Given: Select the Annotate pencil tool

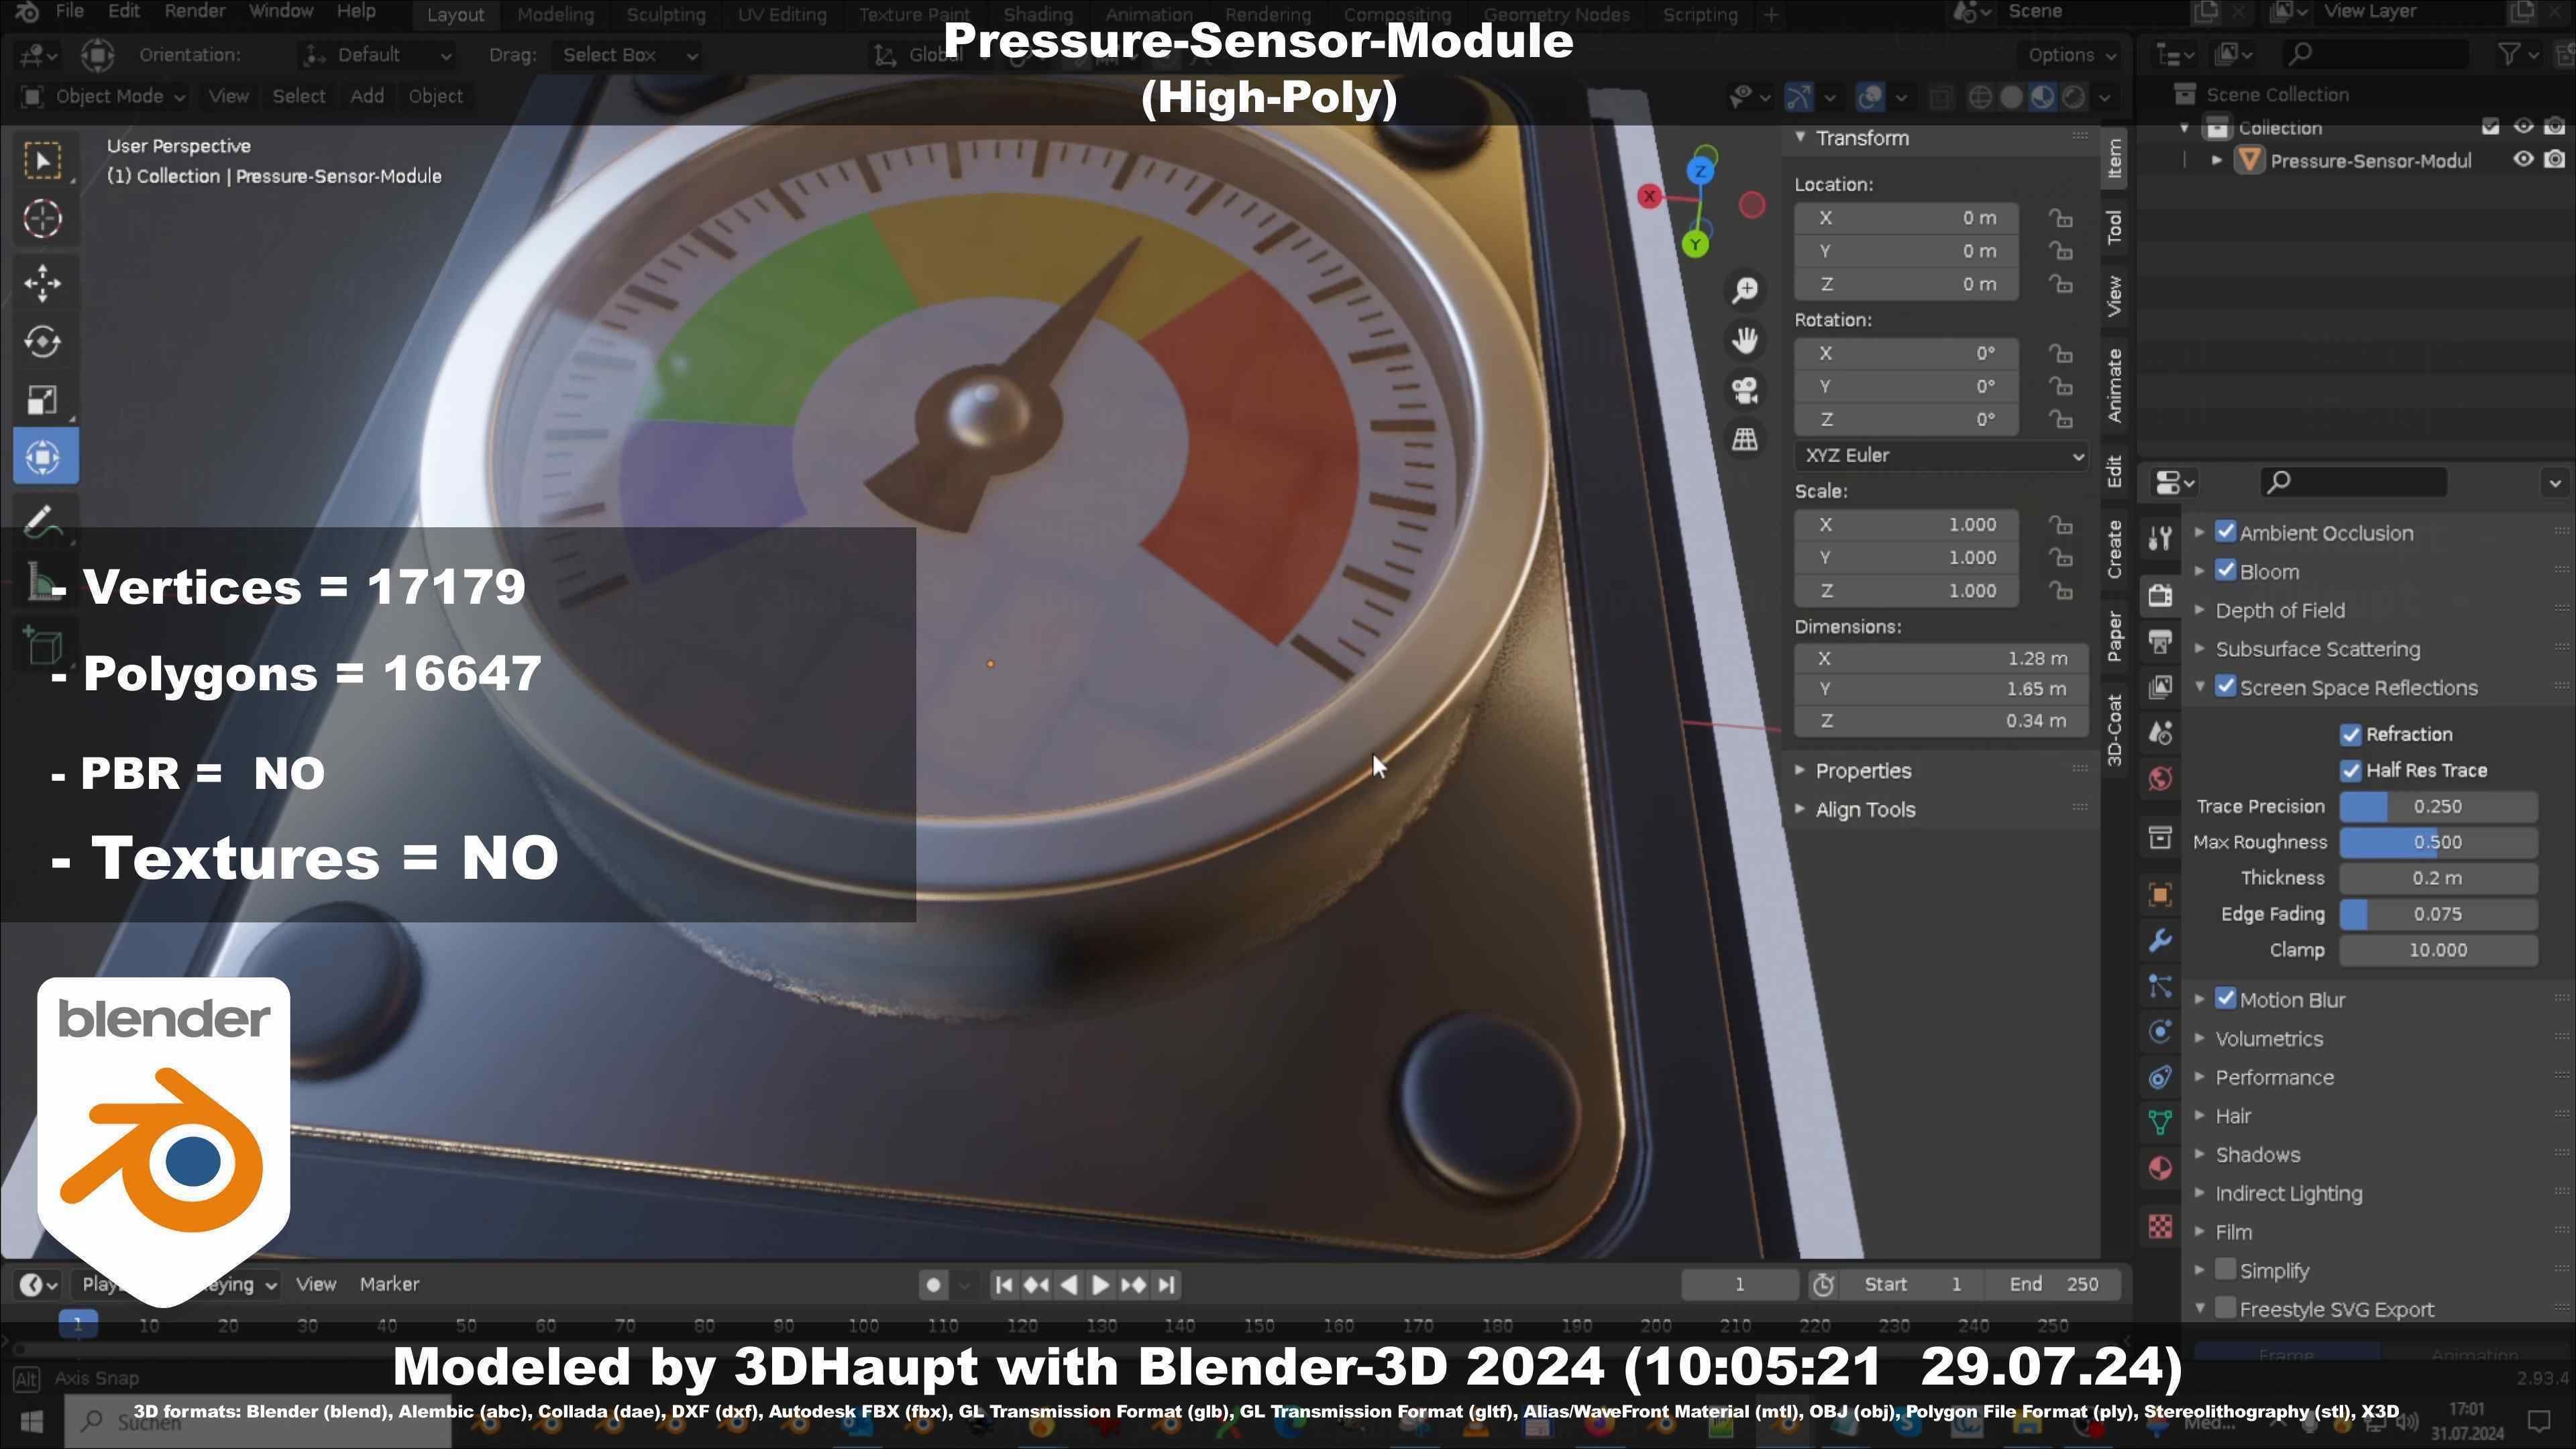Looking at the screenshot, I should tap(43, 520).
